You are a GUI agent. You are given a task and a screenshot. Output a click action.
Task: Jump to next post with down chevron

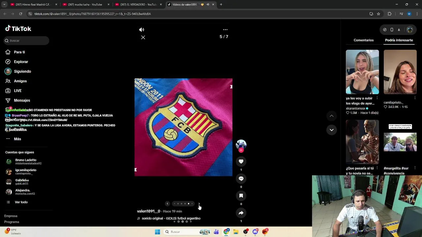(x=332, y=130)
